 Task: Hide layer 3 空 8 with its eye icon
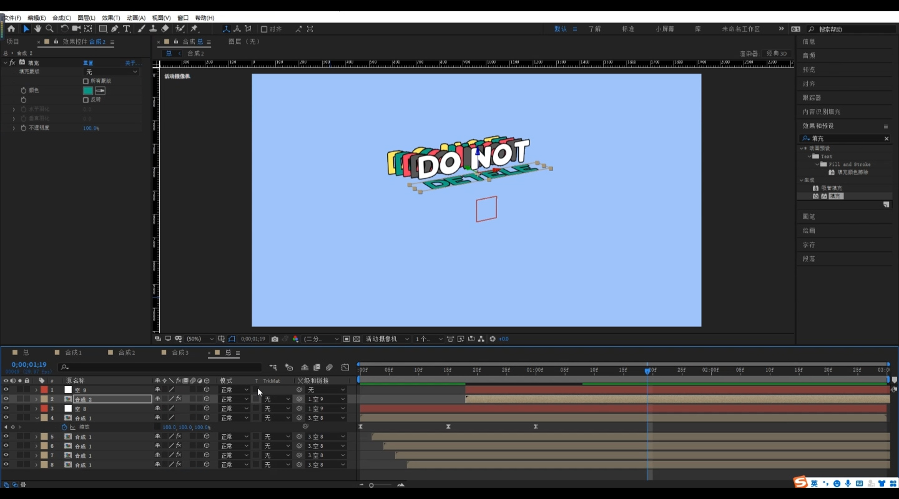(6, 409)
